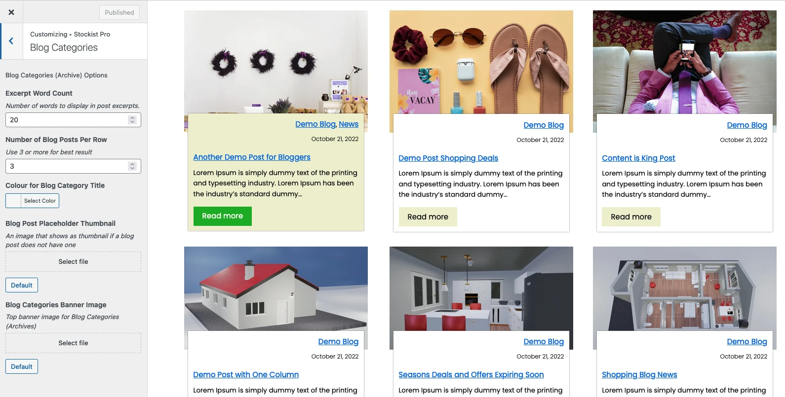Close the Customizer with the X icon
The height and width of the screenshot is (397, 785).
tap(11, 12)
